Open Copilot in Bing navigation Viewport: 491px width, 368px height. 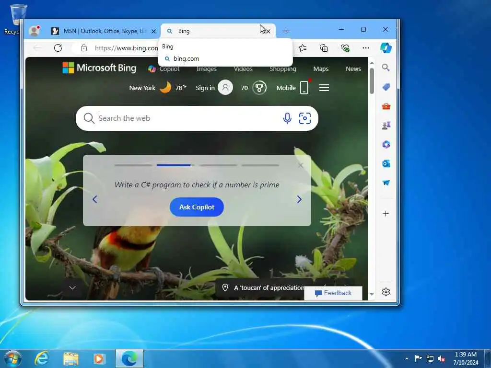pos(164,69)
